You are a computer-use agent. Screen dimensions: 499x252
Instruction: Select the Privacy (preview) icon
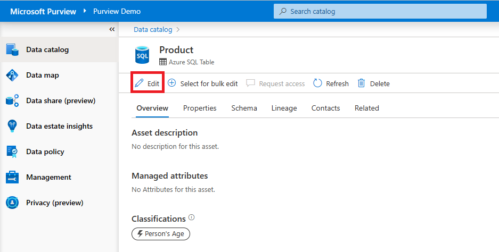click(x=12, y=203)
